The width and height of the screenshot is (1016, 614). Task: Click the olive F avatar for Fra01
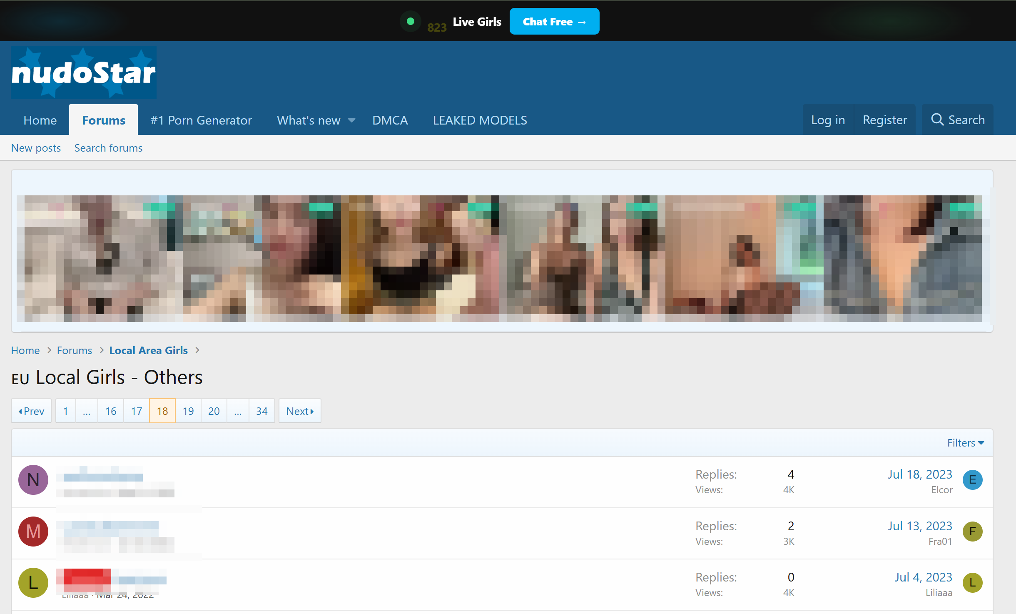coord(973,531)
